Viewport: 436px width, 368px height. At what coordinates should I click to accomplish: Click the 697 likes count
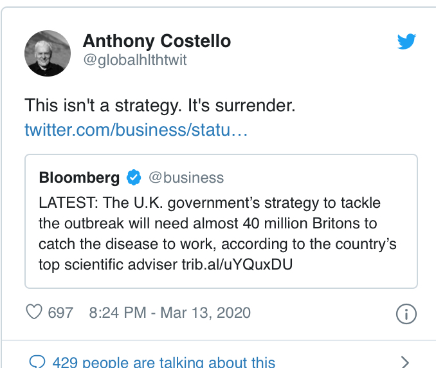click(60, 313)
